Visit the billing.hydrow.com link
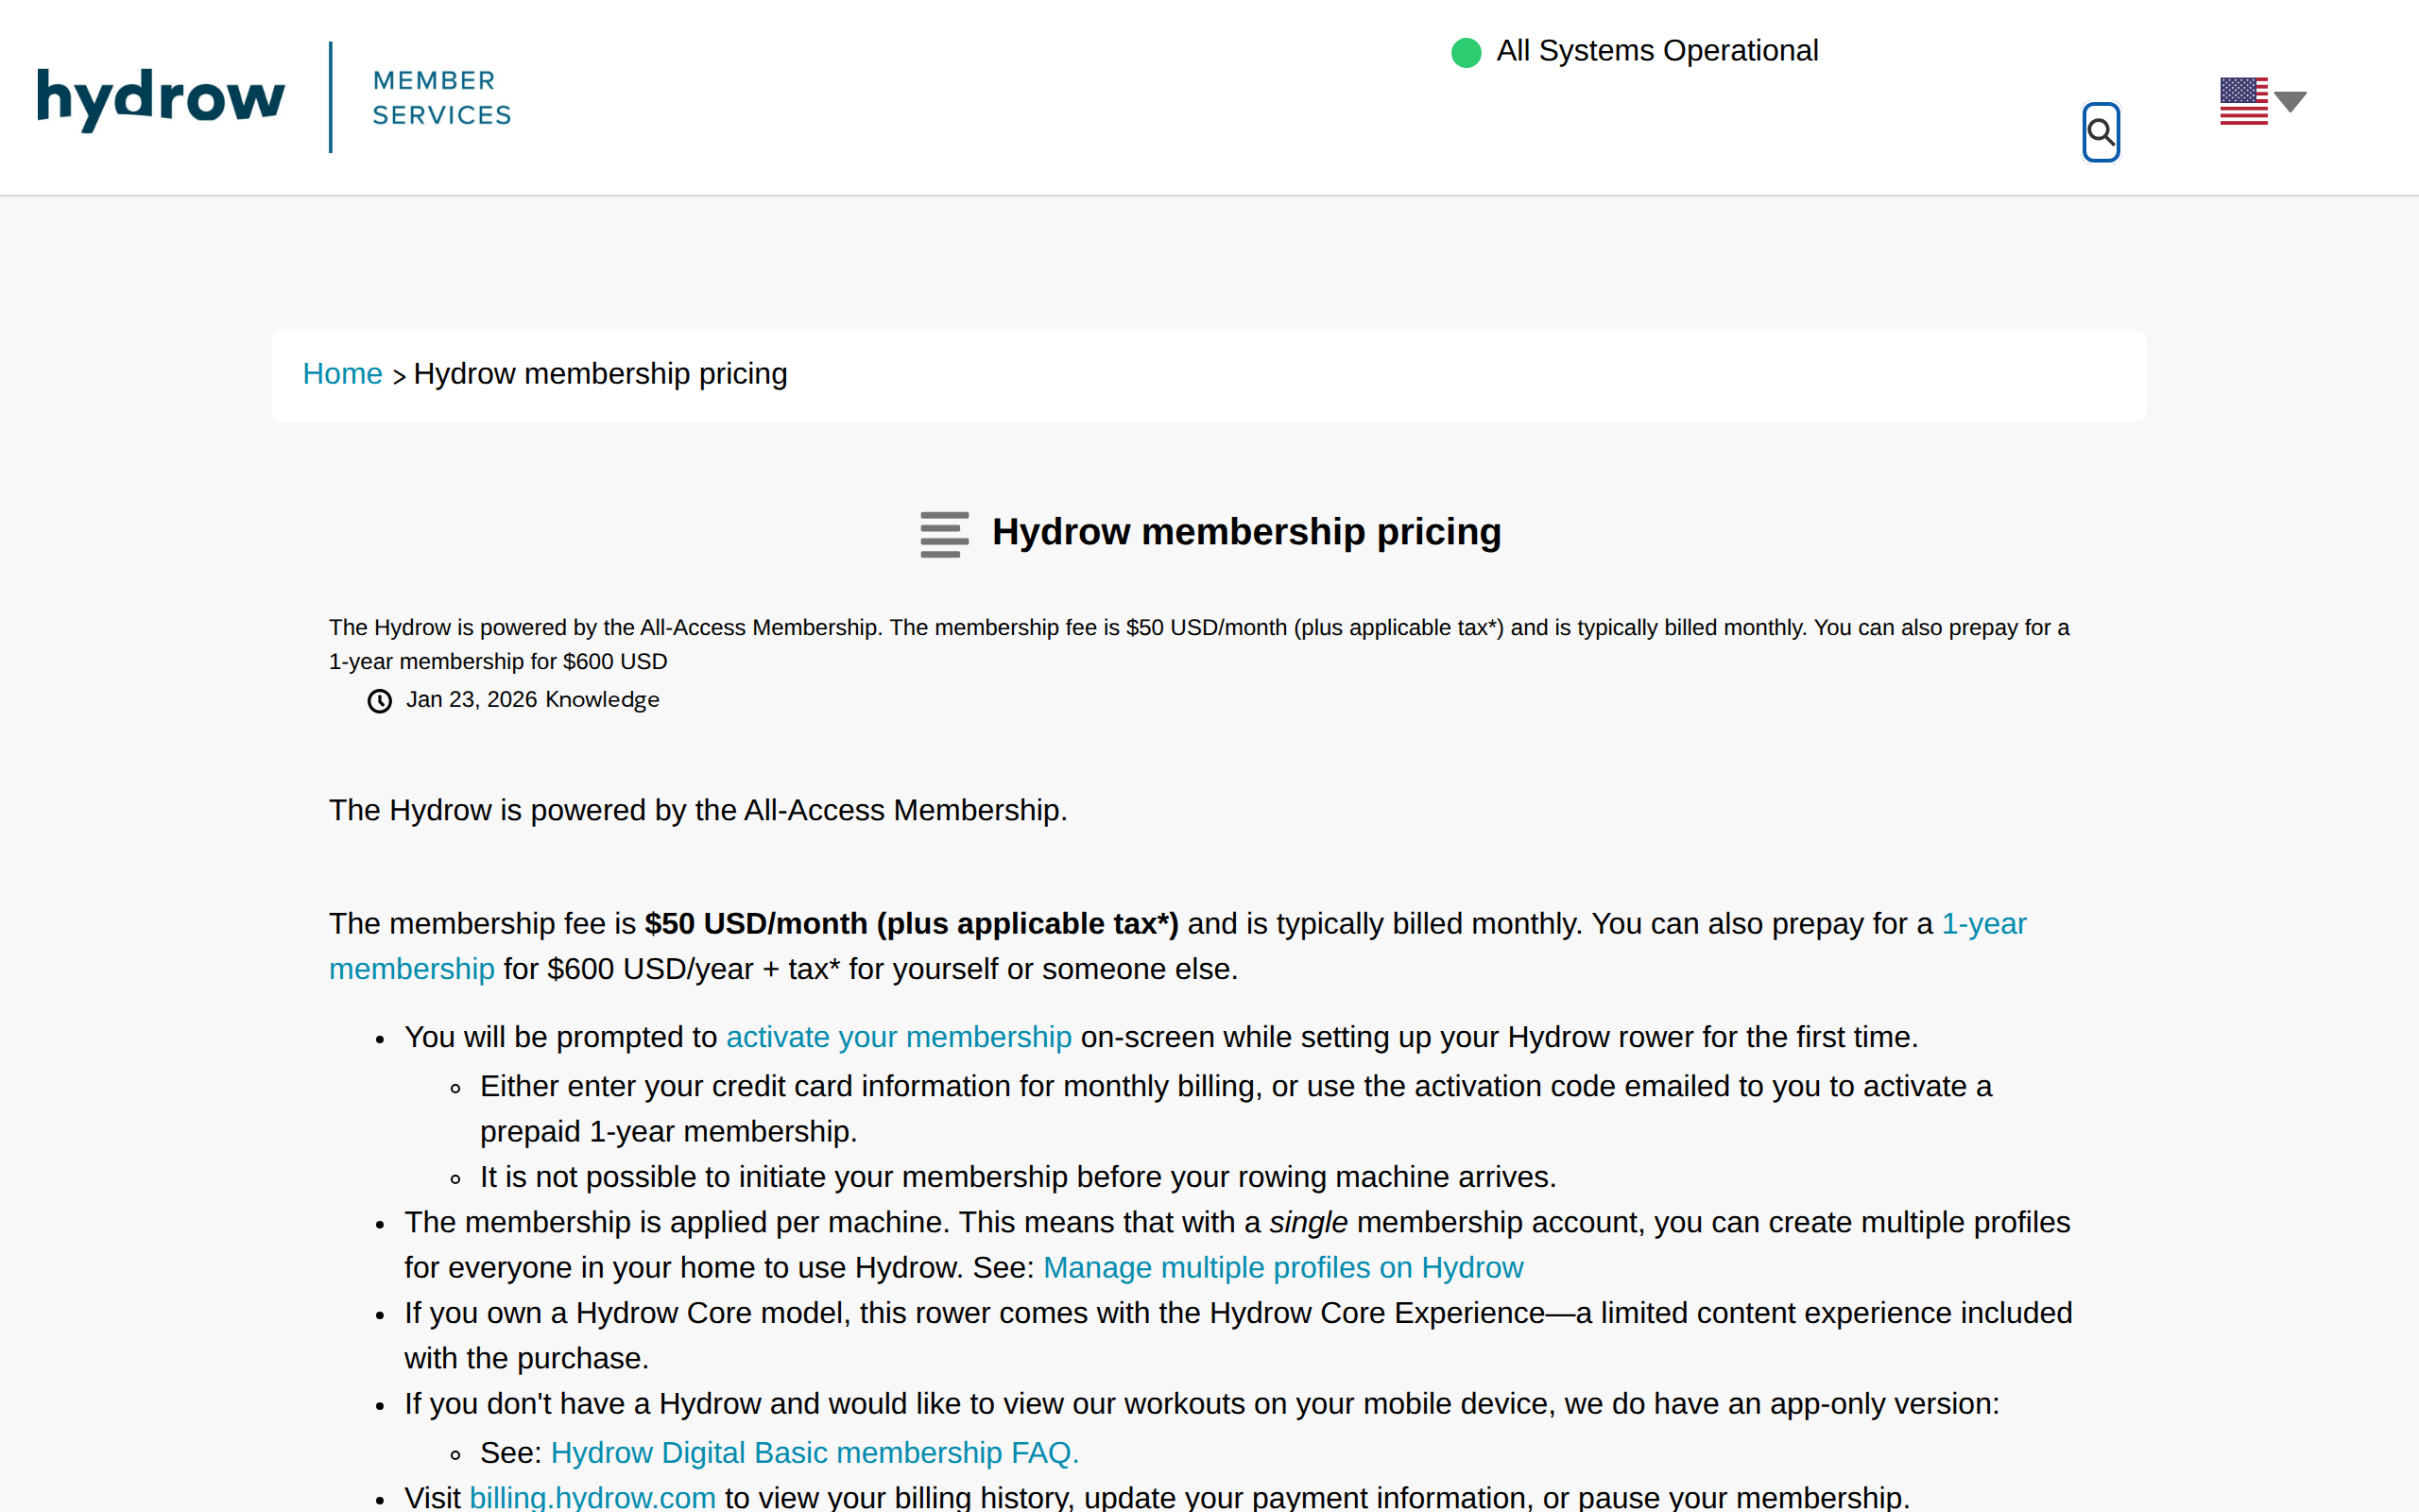The height and width of the screenshot is (1512, 2419). point(592,1497)
